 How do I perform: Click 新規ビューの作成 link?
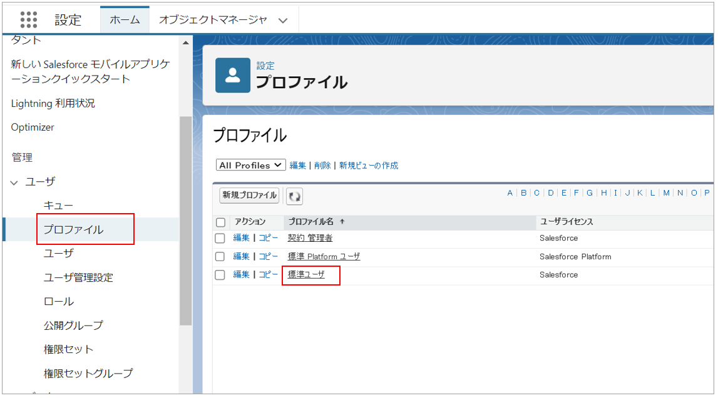click(369, 166)
